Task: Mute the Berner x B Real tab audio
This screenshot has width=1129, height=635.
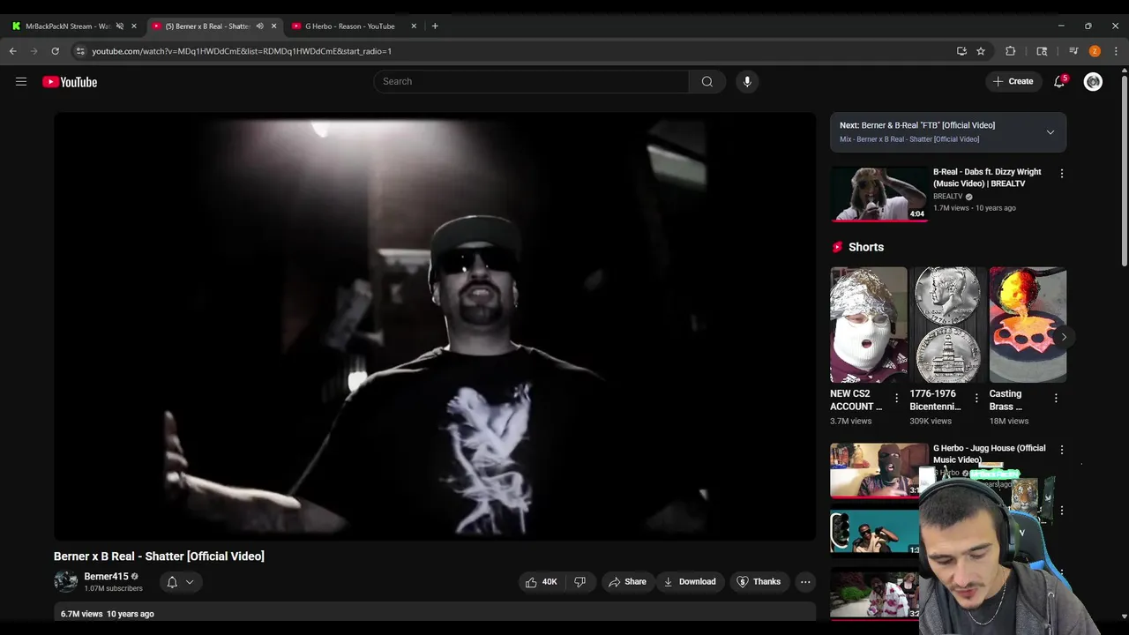Action: 259,26
